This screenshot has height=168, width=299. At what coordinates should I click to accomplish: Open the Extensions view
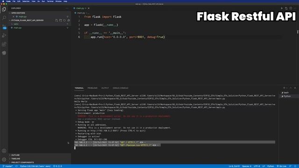4,44
